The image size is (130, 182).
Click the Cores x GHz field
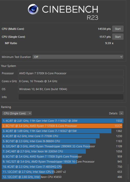[x=71, y=81]
